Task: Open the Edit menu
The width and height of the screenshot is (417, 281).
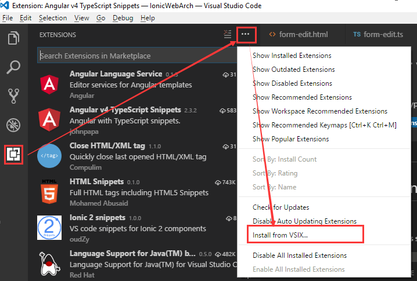Action: point(26,18)
